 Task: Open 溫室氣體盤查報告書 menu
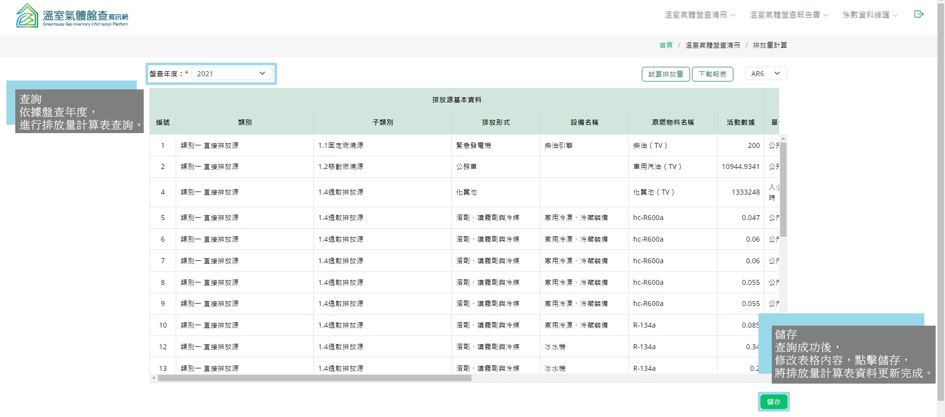tap(789, 15)
